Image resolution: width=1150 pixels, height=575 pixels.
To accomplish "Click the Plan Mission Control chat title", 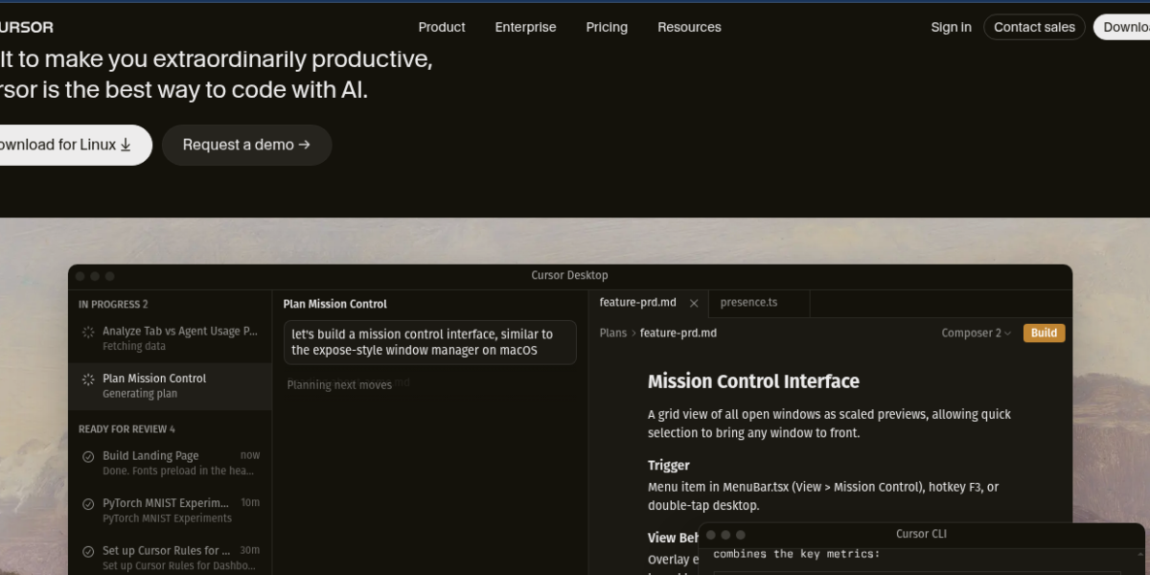I will [335, 304].
